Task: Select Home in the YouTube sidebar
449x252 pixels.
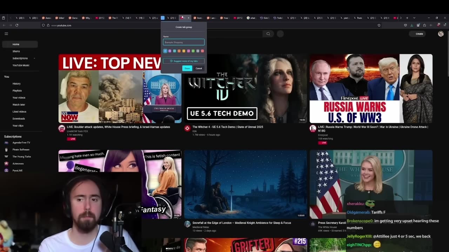Action: [20, 44]
